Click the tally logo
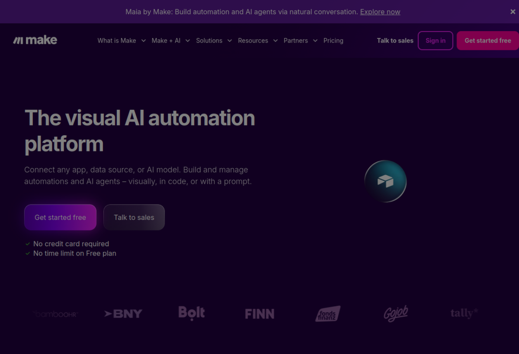This screenshot has width=519, height=354. point(464,313)
